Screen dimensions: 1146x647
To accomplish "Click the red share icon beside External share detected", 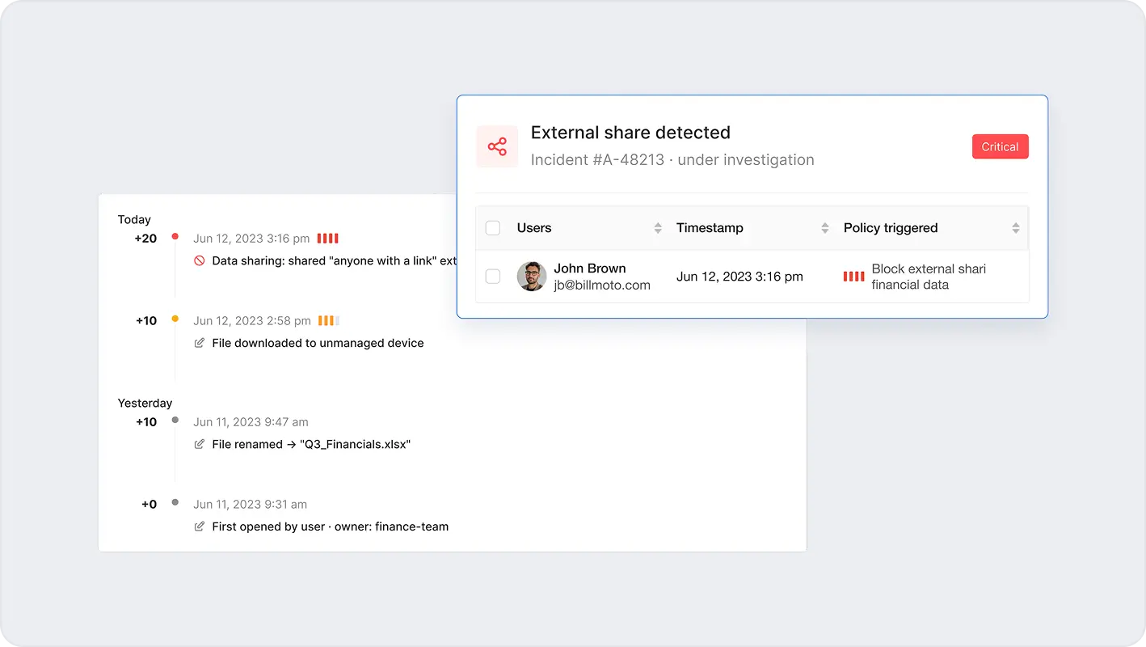I will 497,146.
